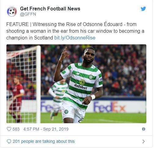Click the FedEx banner in the photo
The height and width of the screenshot is (148, 154).
point(109,107)
